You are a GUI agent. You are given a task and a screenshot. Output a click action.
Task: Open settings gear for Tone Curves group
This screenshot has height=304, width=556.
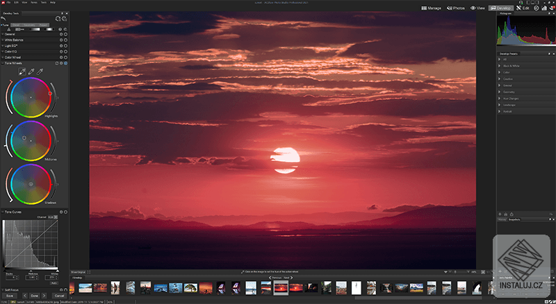(61, 212)
